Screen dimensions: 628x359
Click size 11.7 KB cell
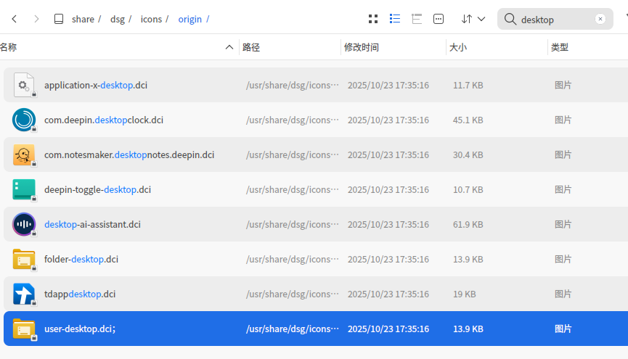click(x=468, y=86)
